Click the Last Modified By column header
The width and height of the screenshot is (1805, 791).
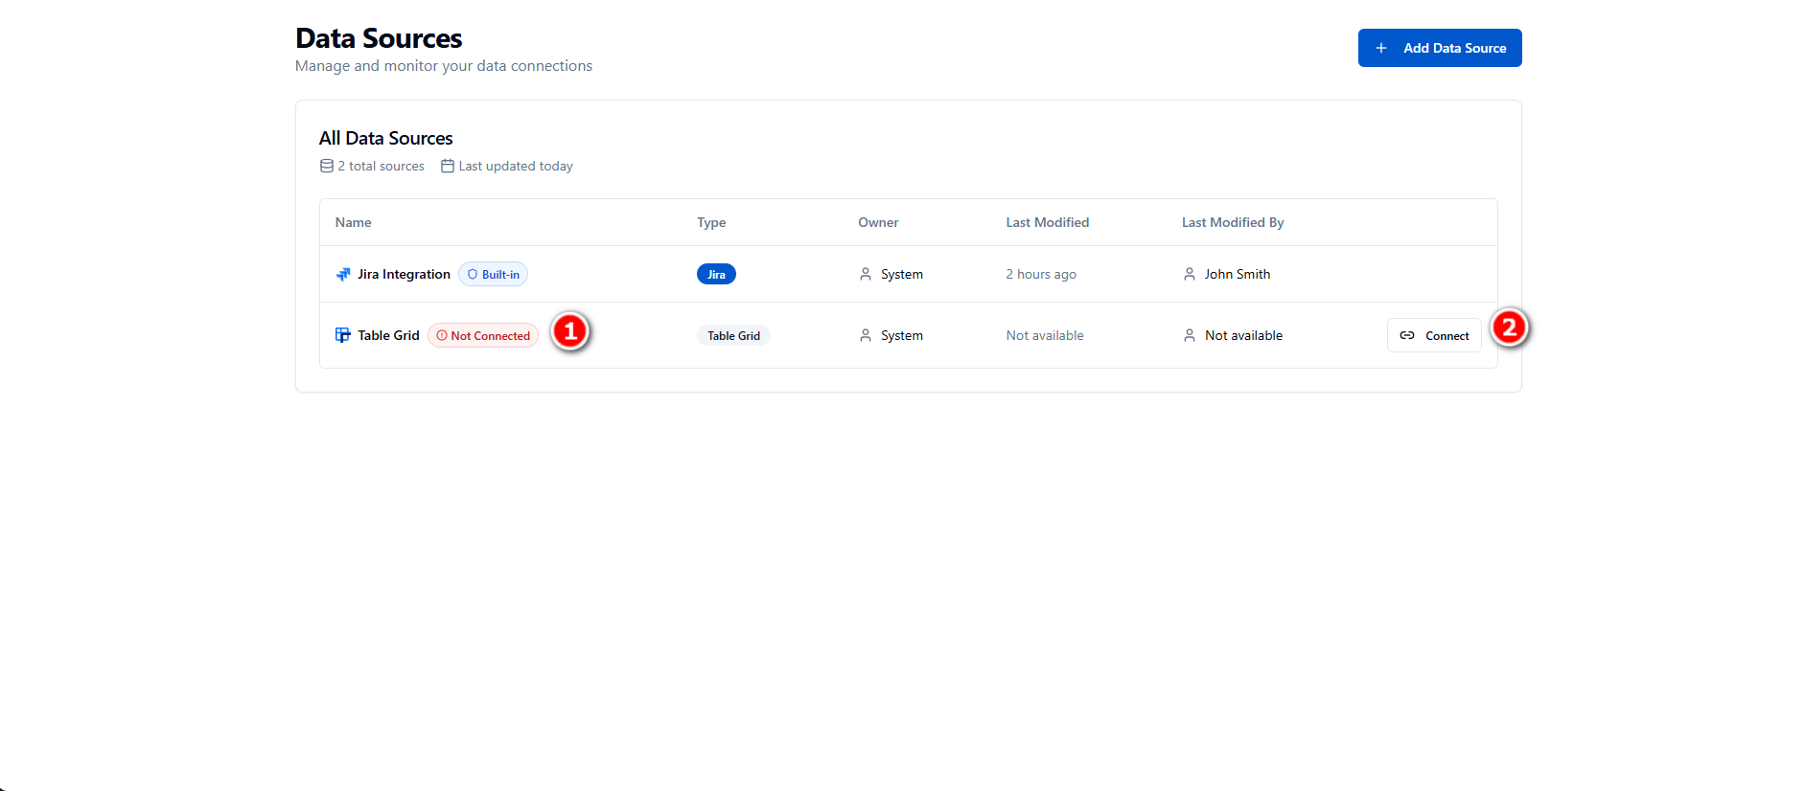pos(1233,222)
